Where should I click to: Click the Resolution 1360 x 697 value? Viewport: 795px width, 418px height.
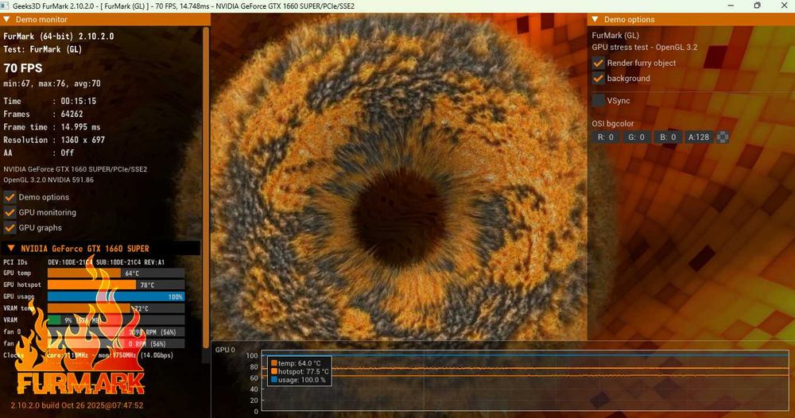point(83,140)
